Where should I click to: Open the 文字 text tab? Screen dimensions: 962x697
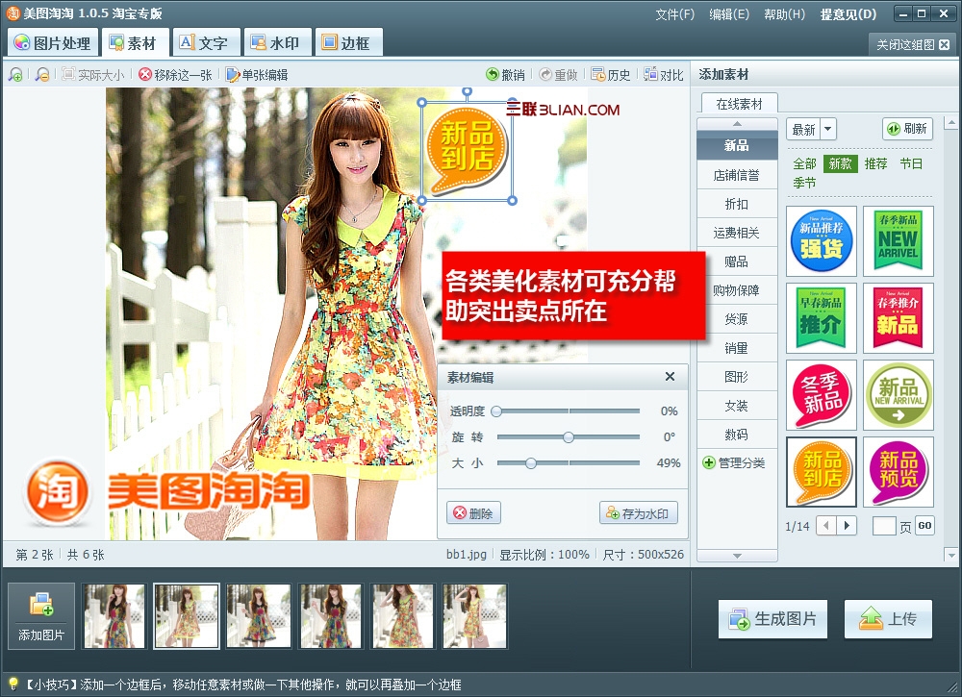(x=206, y=43)
